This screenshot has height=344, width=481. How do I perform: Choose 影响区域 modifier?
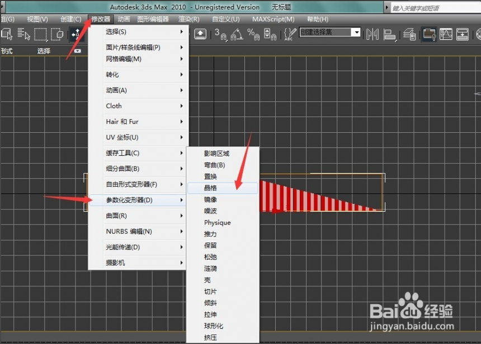pyautogui.click(x=223, y=154)
